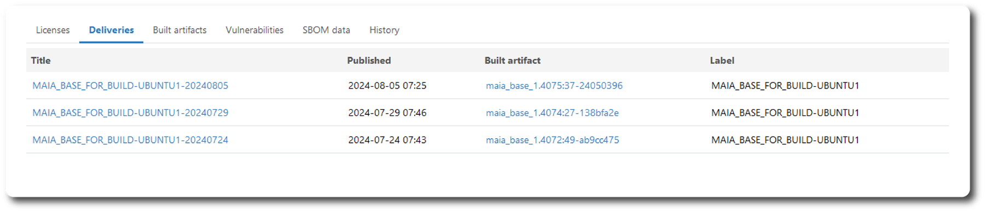Select the 2024-07-29 07:46 published date cell
This screenshot has width=985, height=212.
[387, 113]
